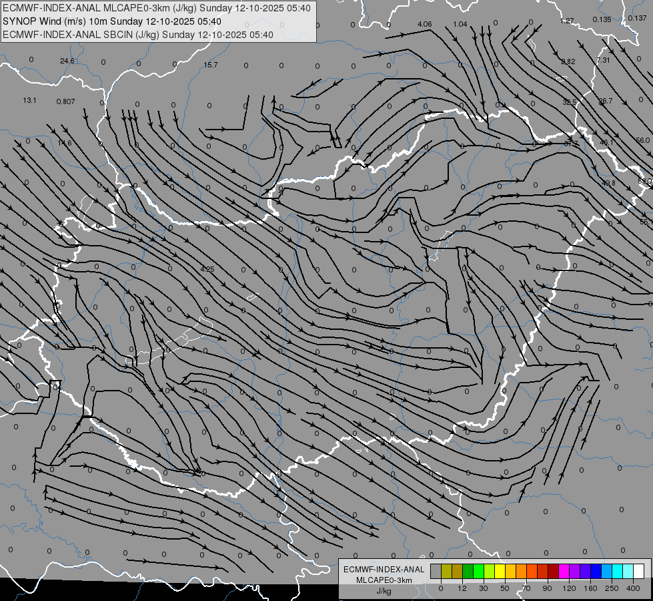The width and height of the screenshot is (653, 601).
Task: Click the legend tick value 160
Action: coord(590,588)
